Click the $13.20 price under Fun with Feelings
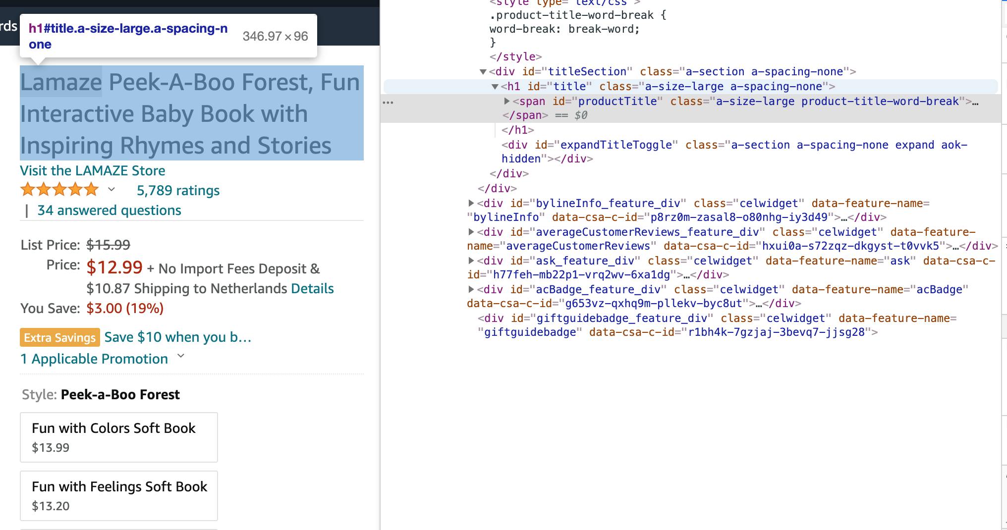 click(51, 506)
